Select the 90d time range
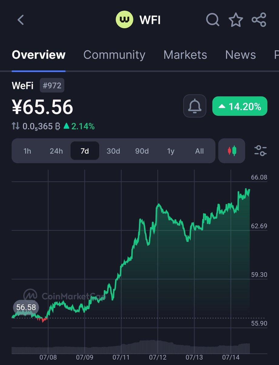 click(142, 151)
